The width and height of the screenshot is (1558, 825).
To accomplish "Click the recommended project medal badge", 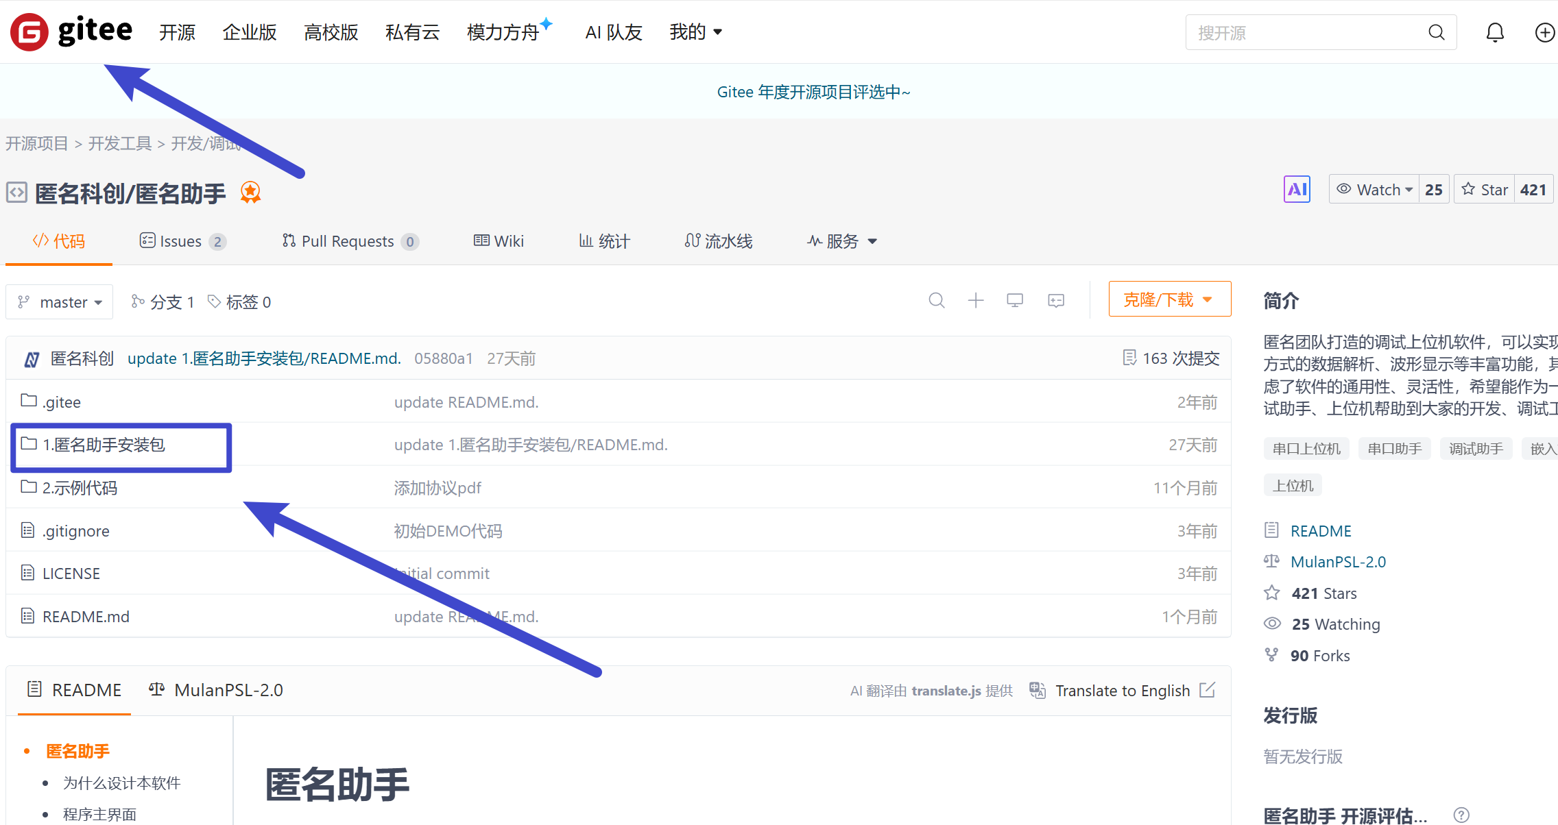I will 250,193.
